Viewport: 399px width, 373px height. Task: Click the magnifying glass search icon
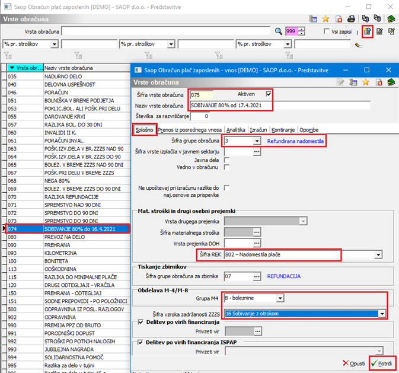pyautogui.click(x=279, y=31)
